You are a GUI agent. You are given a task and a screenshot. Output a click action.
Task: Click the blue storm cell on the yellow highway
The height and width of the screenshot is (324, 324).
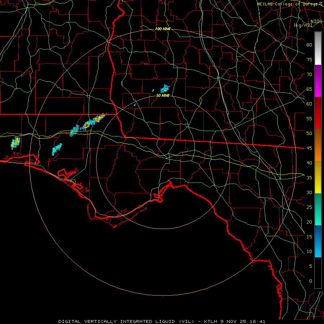click(75, 131)
